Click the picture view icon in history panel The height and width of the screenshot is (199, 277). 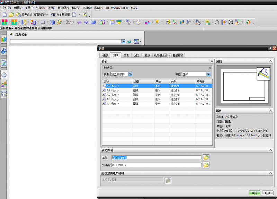click(136, 42)
